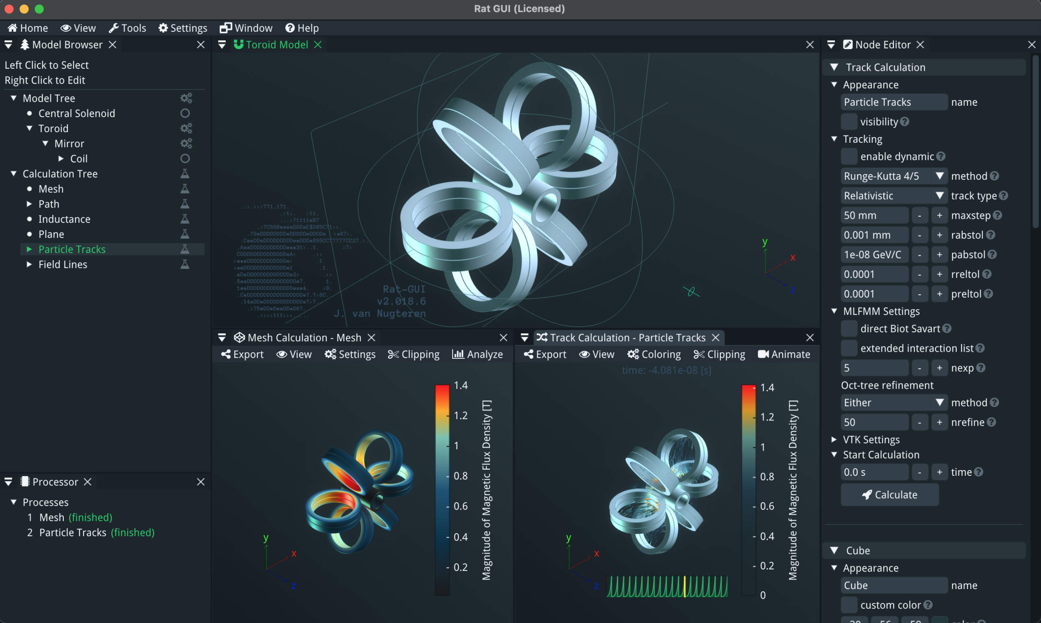The image size is (1041, 623).
Task: Open Coloring in Track Calculation toolbar
Action: [654, 354]
